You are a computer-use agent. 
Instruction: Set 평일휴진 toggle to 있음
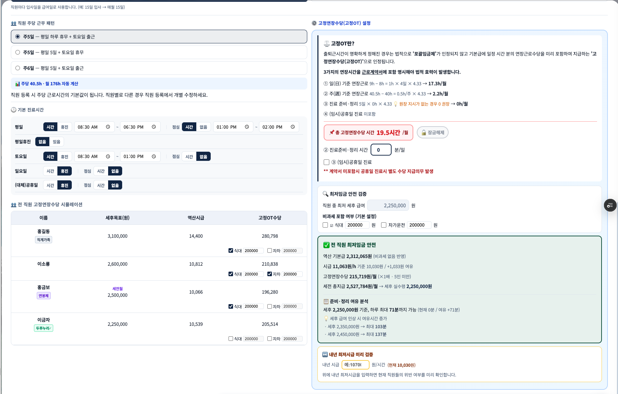(x=57, y=142)
